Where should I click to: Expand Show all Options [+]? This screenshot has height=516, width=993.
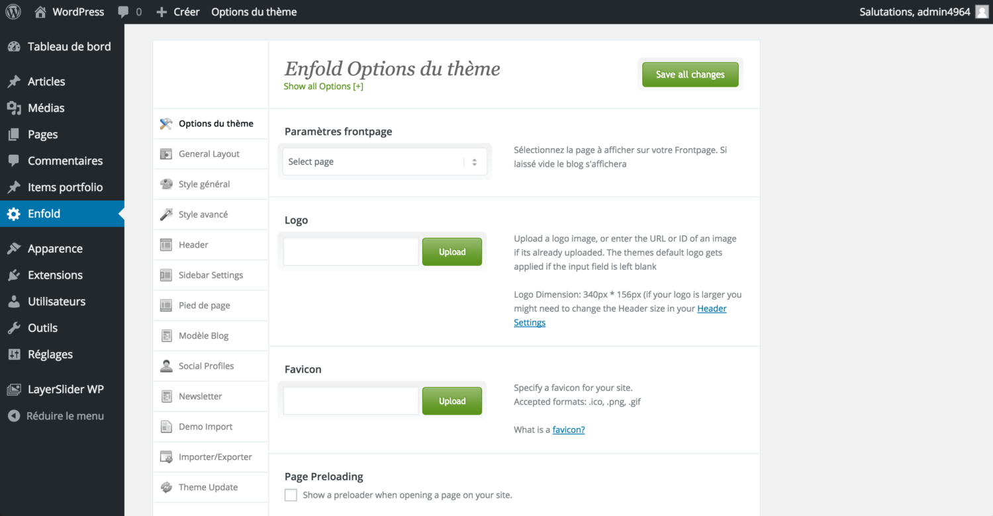(x=323, y=87)
